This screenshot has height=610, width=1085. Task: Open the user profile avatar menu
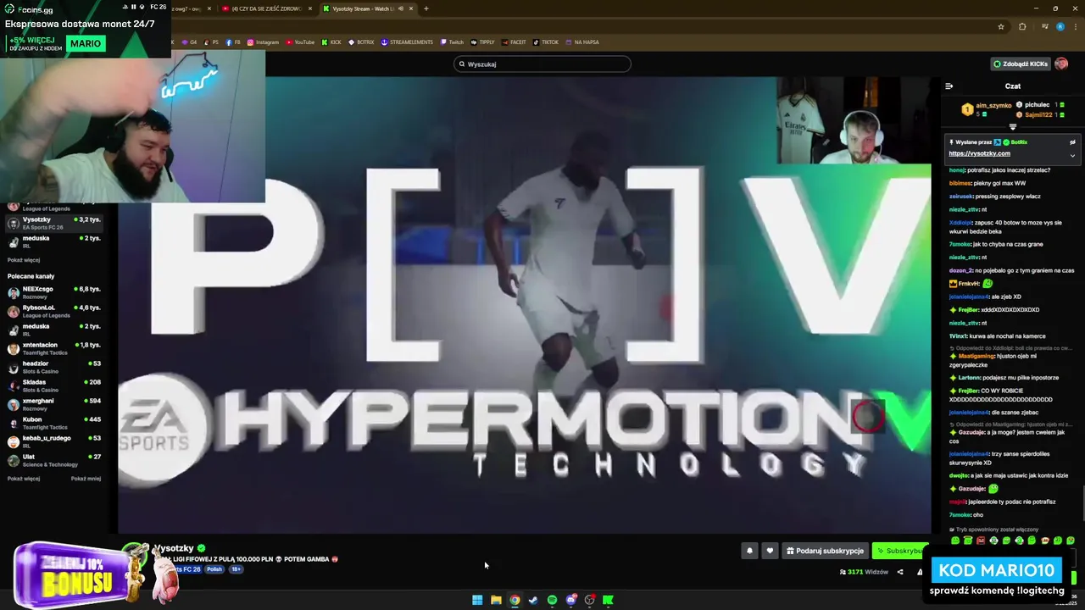point(1061,64)
